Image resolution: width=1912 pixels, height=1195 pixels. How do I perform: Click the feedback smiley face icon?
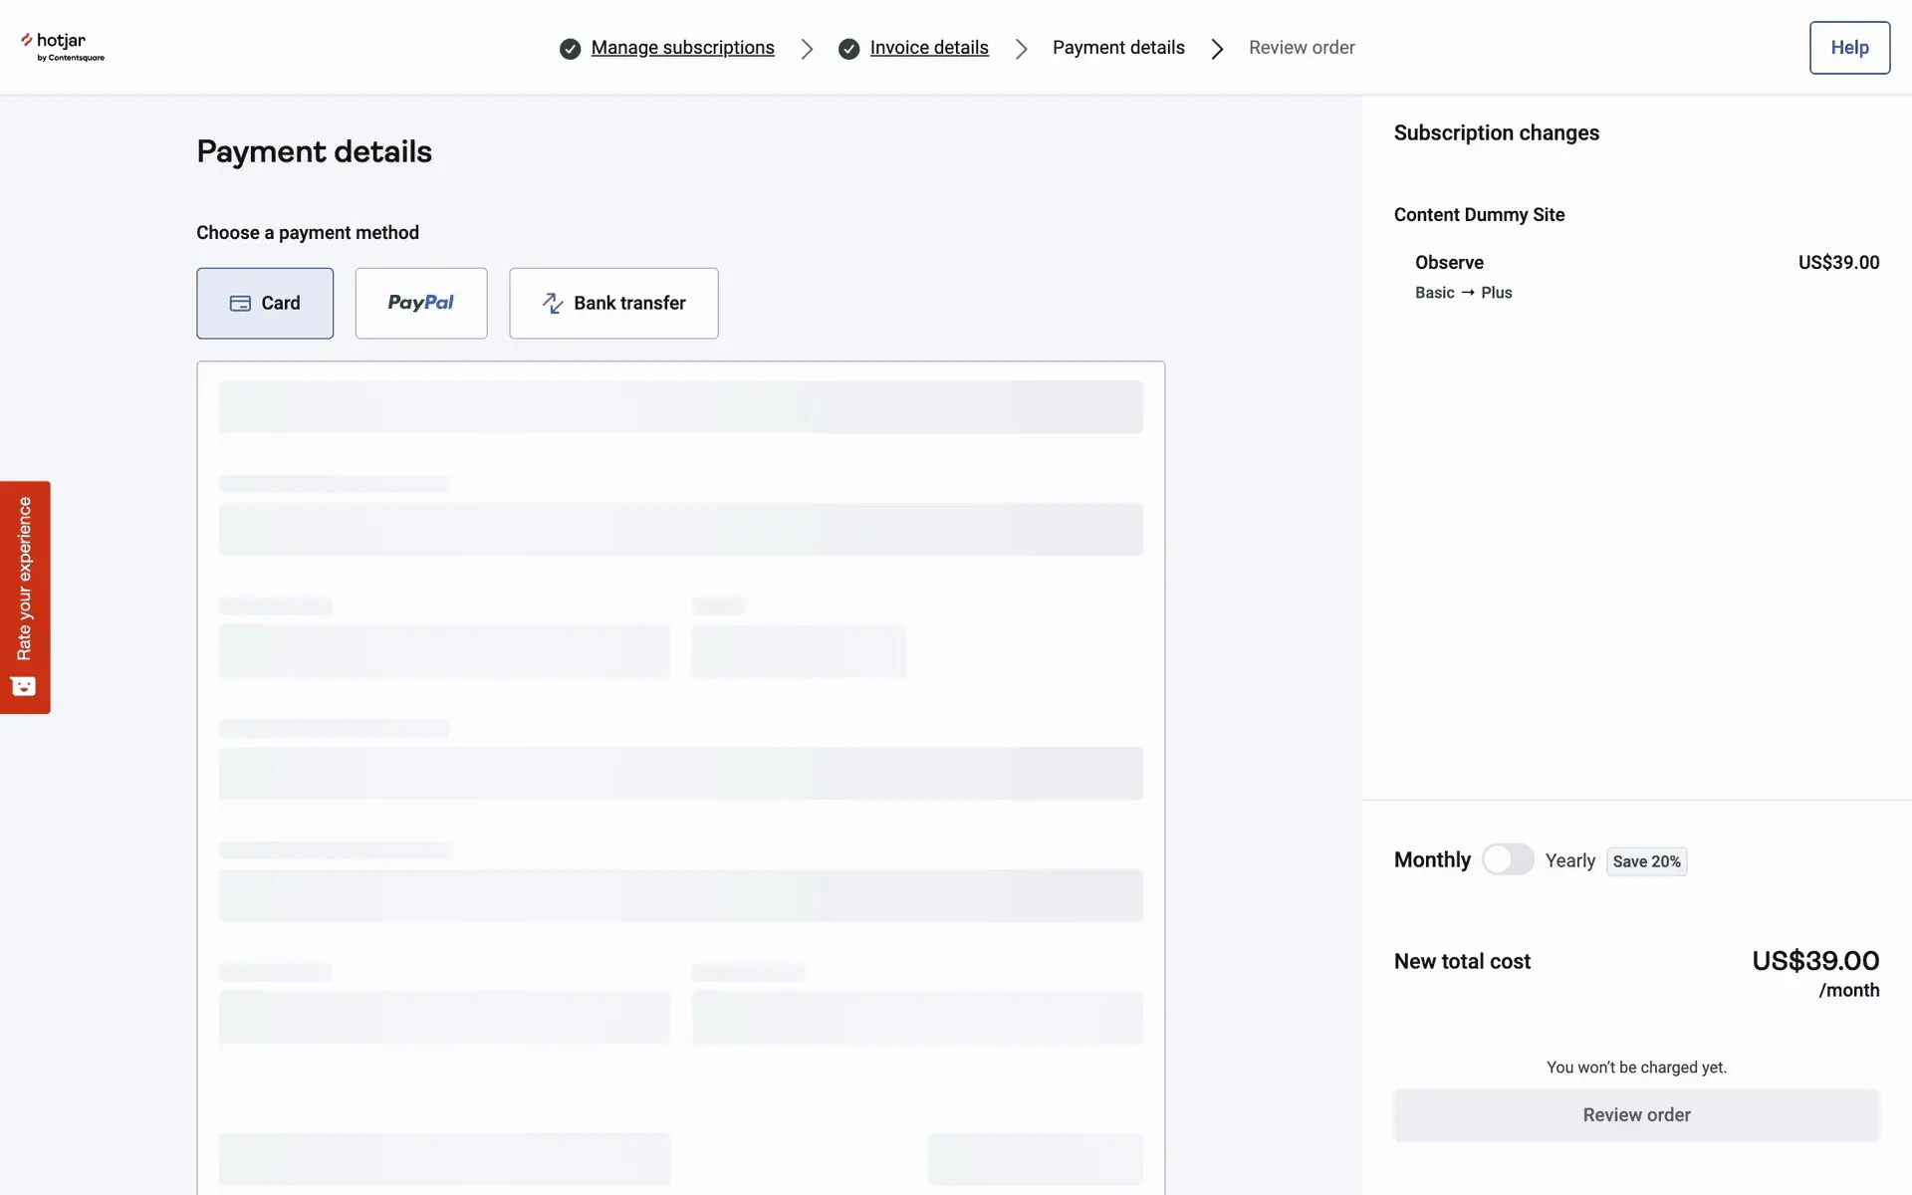pyautogui.click(x=24, y=686)
